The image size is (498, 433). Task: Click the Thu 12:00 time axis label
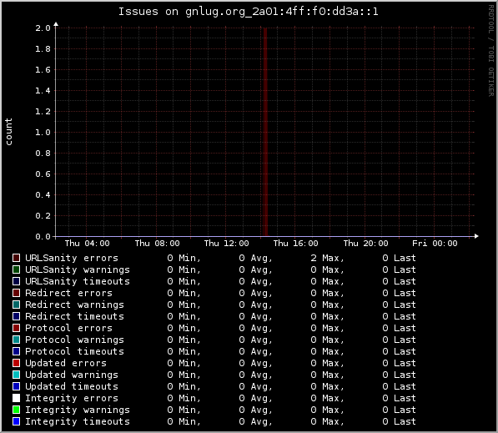226,244
